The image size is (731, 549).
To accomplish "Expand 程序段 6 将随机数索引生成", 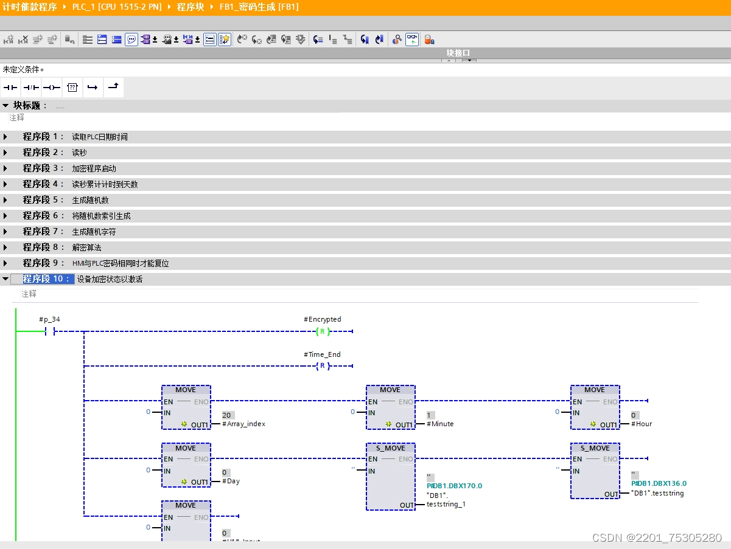I will point(5,216).
